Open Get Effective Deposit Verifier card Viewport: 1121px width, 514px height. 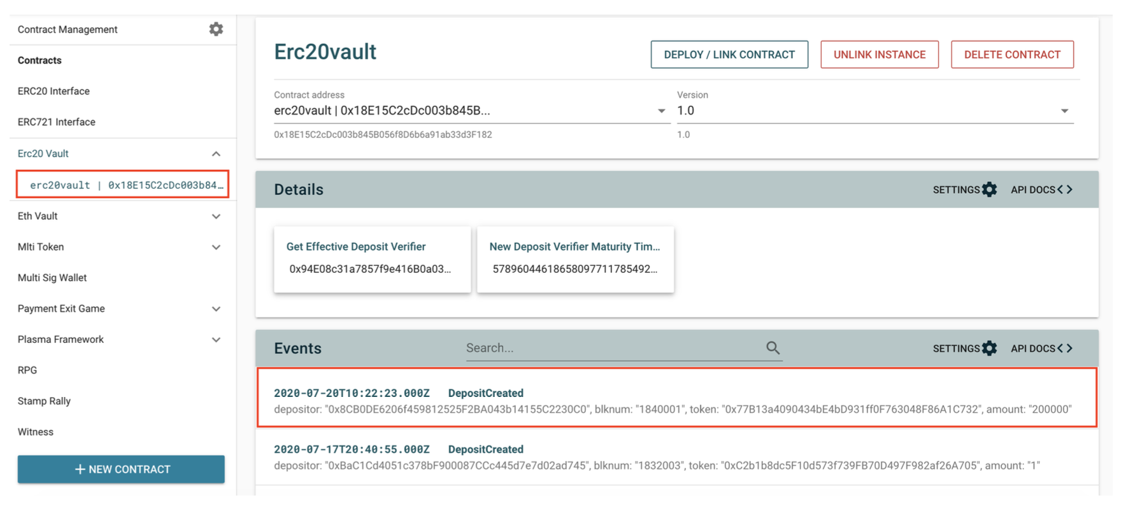(372, 259)
